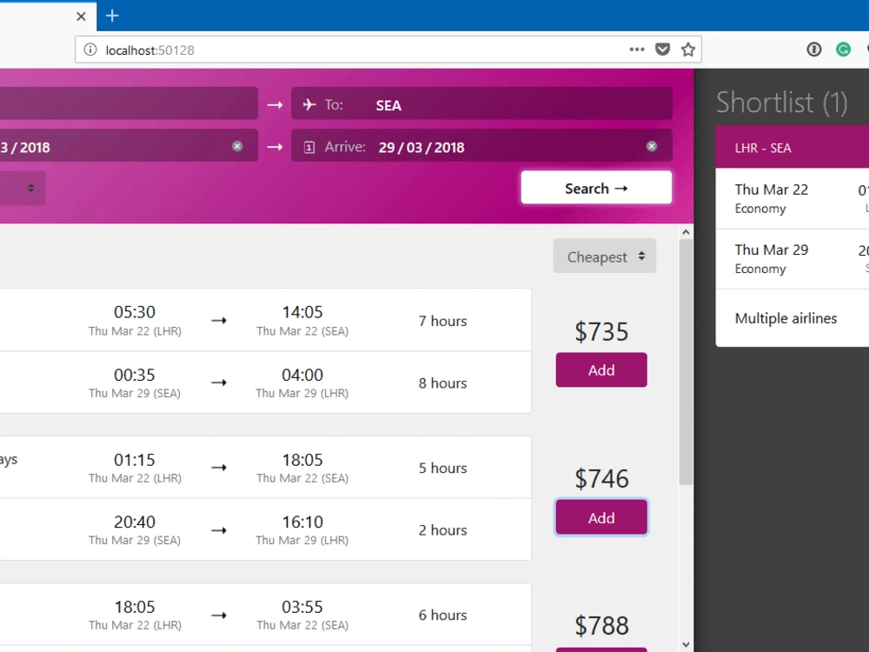Click Multiple airlines in shortlist

pos(786,318)
